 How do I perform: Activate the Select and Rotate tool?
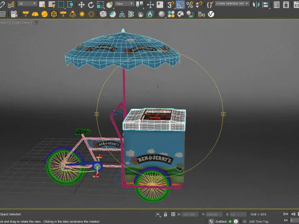click(91, 4)
